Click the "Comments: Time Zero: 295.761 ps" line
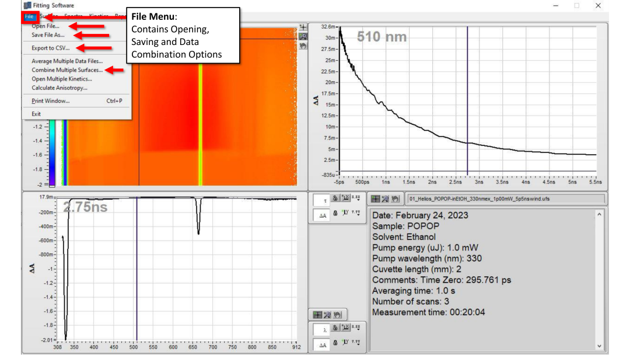This screenshot has height=355, width=630. [x=442, y=280]
